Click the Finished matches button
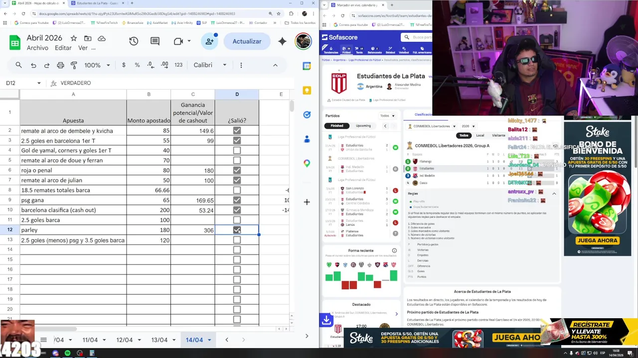638x358 pixels. pyautogui.click(x=337, y=126)
